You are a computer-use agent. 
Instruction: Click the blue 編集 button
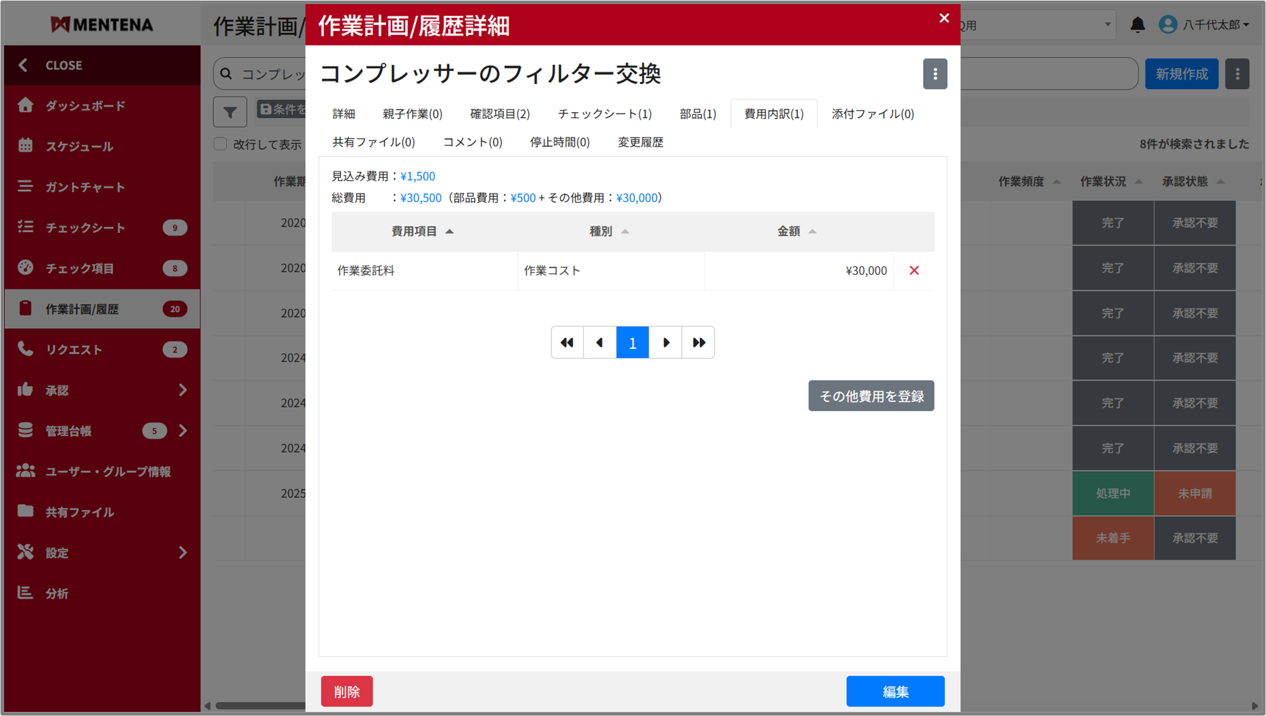(895, 692)
